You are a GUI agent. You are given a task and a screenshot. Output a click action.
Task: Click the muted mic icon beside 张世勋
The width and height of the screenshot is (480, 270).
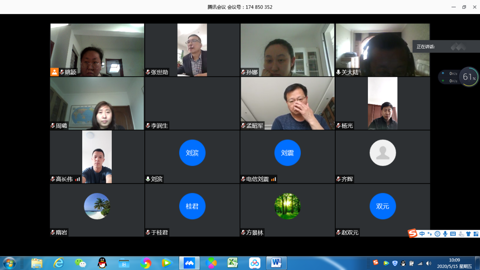tap(148, 72)
